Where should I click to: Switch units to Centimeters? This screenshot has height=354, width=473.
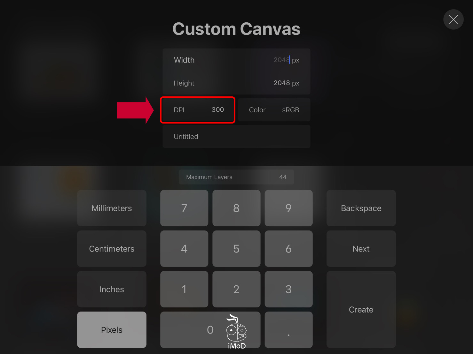coord(112,249)
